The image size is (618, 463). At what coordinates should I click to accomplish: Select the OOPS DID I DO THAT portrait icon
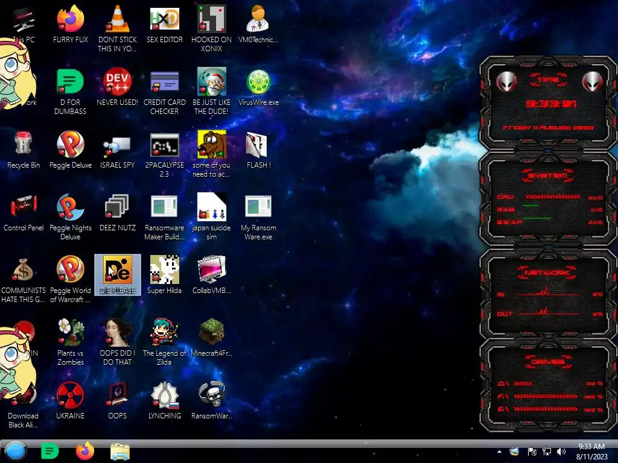click(118, 332)
